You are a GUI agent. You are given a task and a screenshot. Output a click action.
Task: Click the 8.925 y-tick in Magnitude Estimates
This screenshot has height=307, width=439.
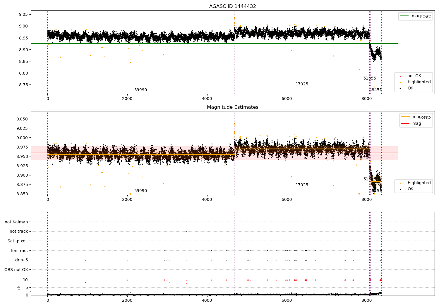click(22, 166)
